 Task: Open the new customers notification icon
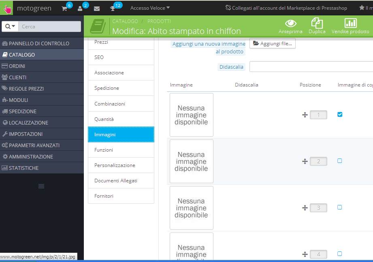coord(80,8)
